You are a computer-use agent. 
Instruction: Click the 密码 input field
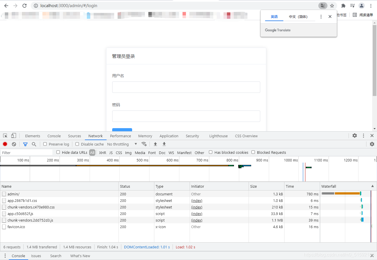click(186, 116)
